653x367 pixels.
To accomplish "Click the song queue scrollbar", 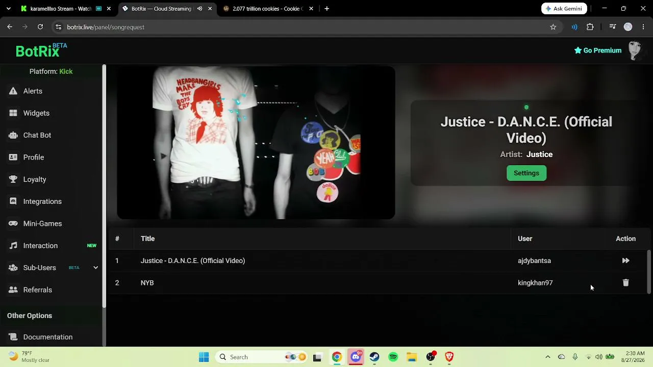I will (649, 272).
